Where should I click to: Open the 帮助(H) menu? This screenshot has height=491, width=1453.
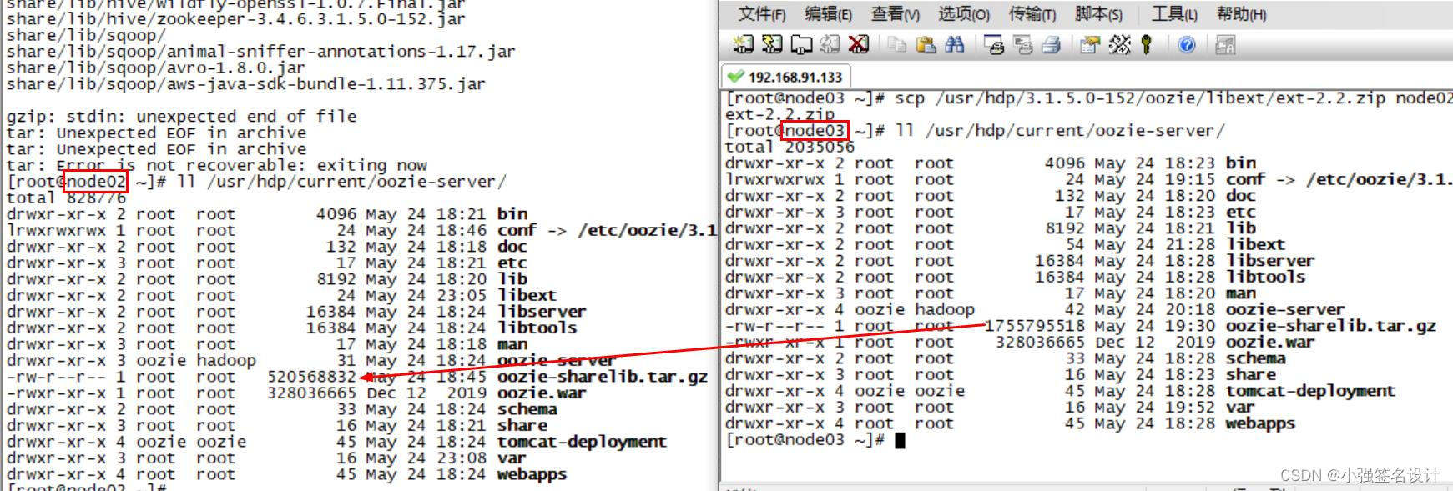coord(1241,13)
